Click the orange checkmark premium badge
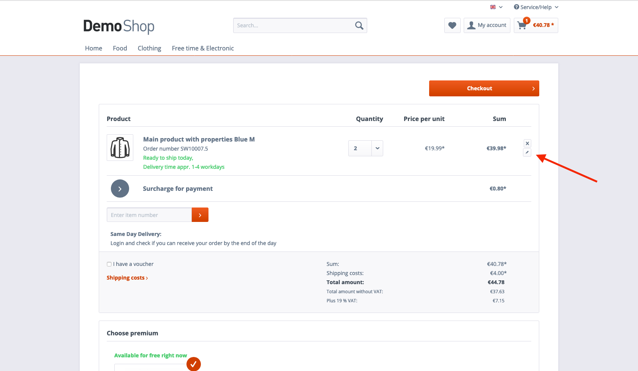The image size is (638, 371). pyautogui.click(x=194, y=364)
